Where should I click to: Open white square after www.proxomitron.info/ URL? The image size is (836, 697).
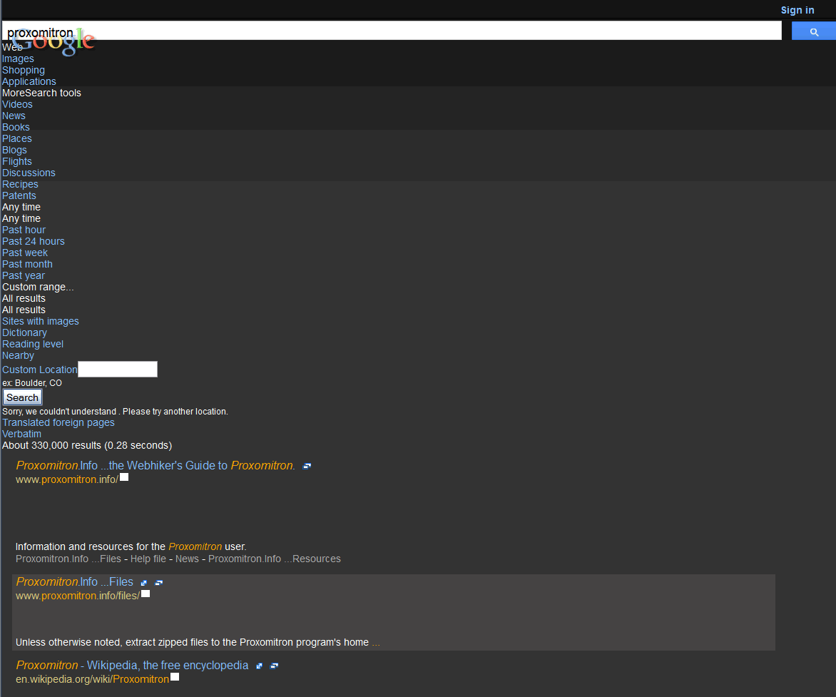pos(124,477)
